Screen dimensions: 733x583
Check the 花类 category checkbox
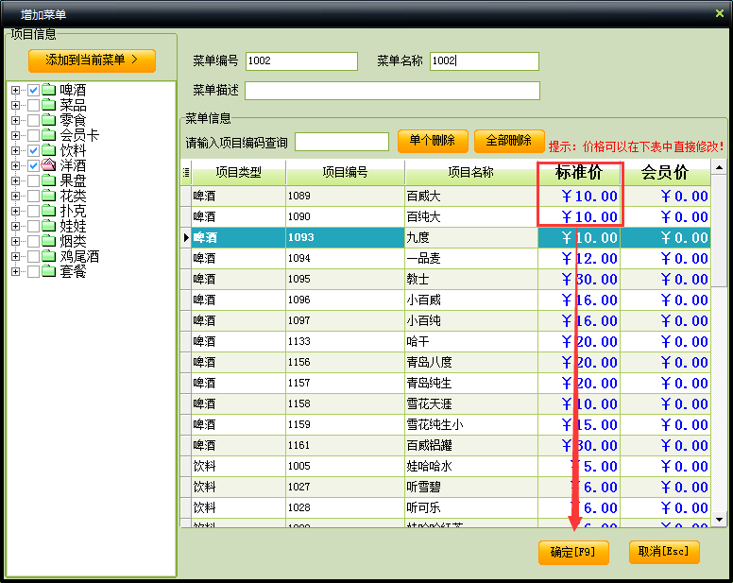coord(33,196)
